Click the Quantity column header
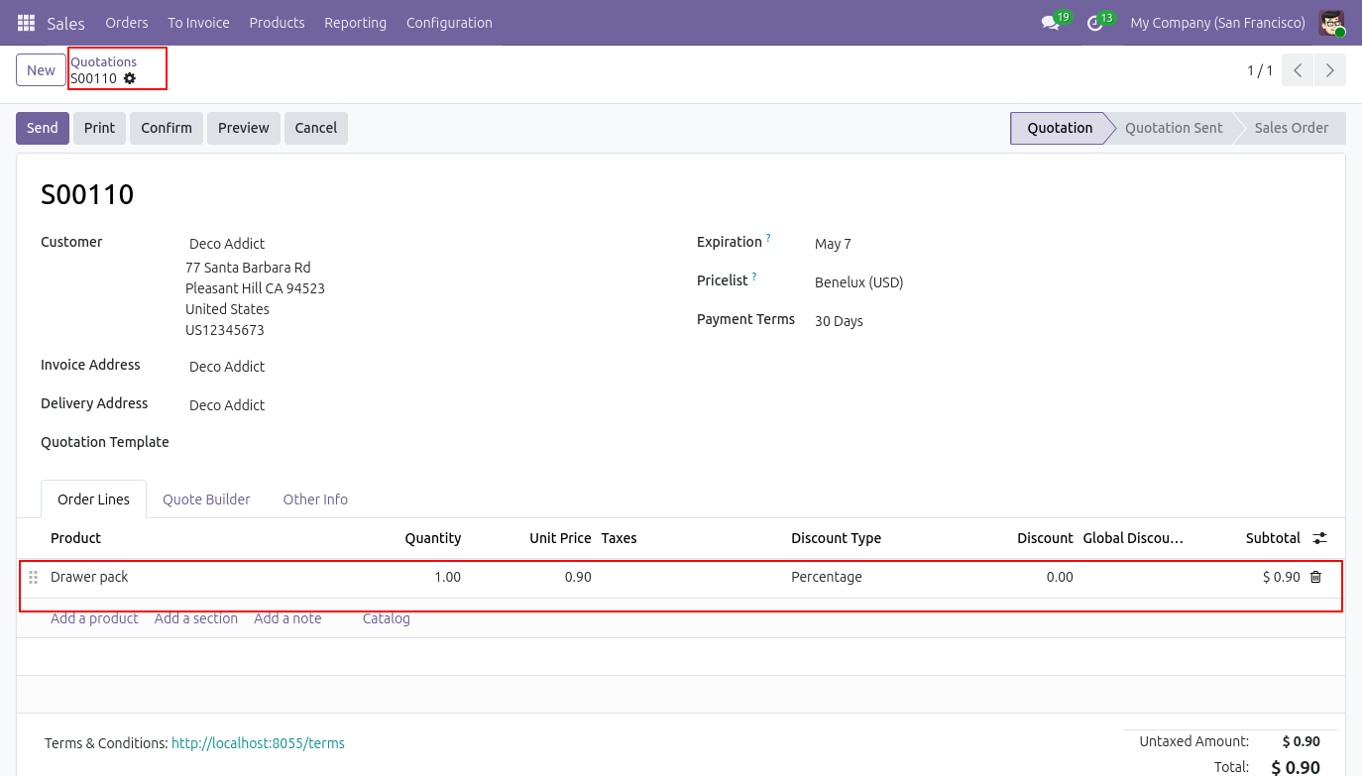The height and width of the screenshot is (776, 1362). point(433,538)
